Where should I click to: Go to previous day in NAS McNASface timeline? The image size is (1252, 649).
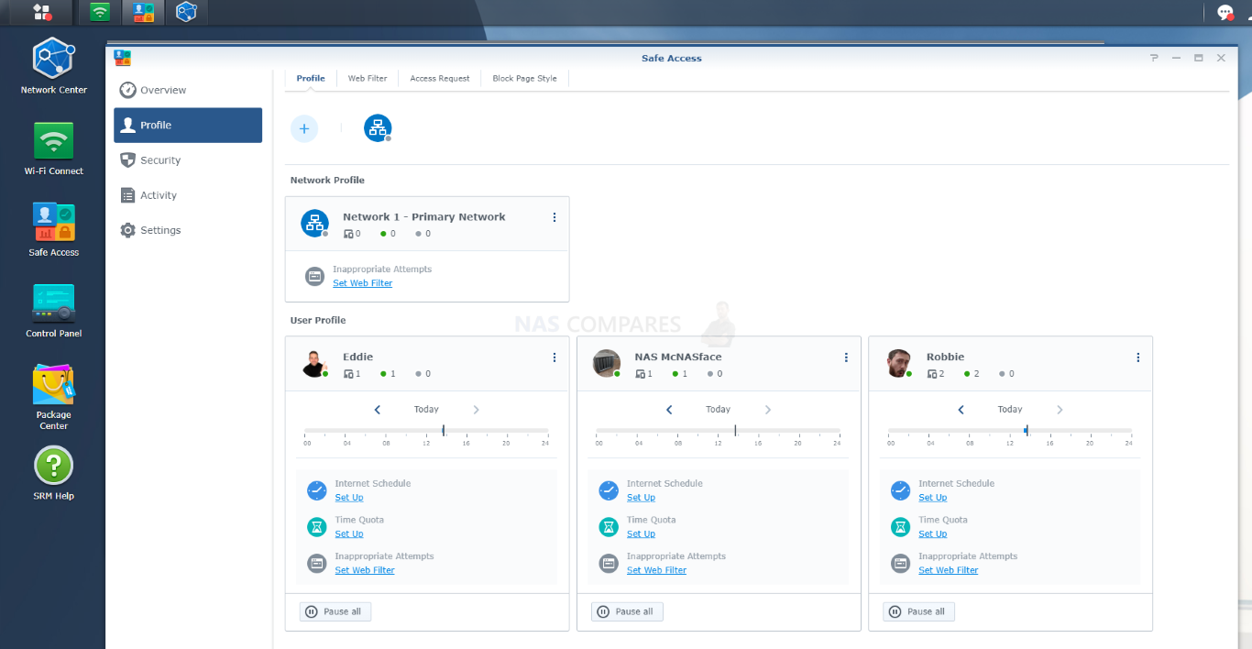669,410
